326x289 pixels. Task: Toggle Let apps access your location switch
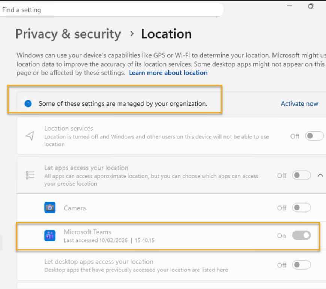point(301,175)
